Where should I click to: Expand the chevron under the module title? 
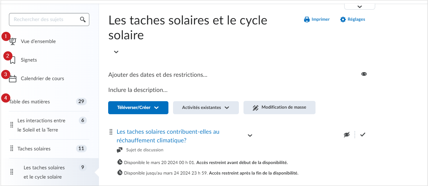pos(116,52)
